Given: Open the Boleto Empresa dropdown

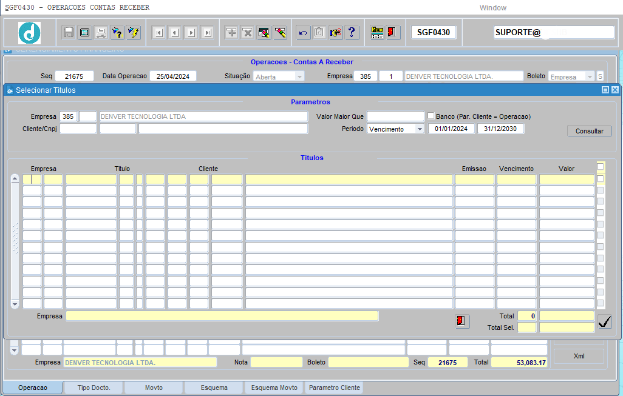Looking at the screenshot, I should point(590,76).
